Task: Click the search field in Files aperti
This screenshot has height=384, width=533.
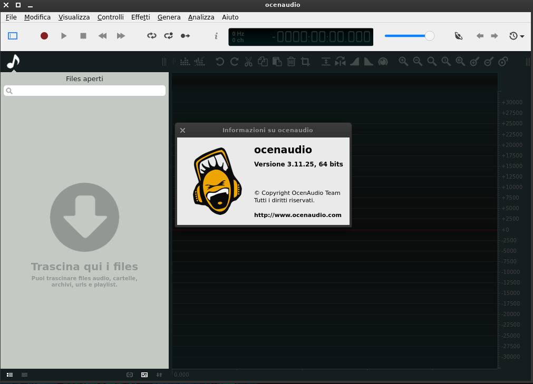Action: (85, 91)
